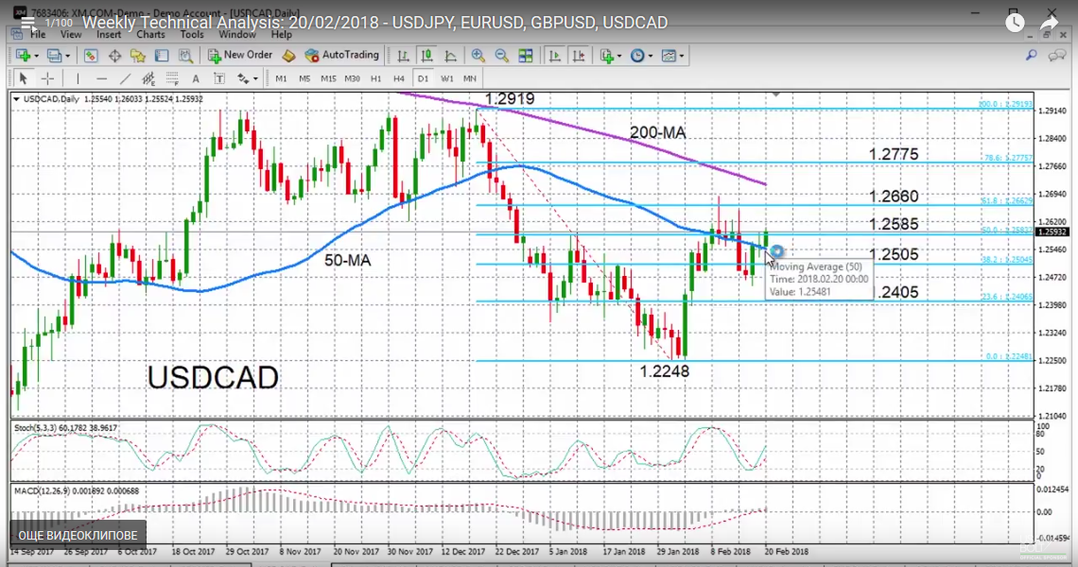The height and width of the screenshot is (567, 1078).
Task: Expand the new chart dropdown arrow
Action: pos(35,56)
